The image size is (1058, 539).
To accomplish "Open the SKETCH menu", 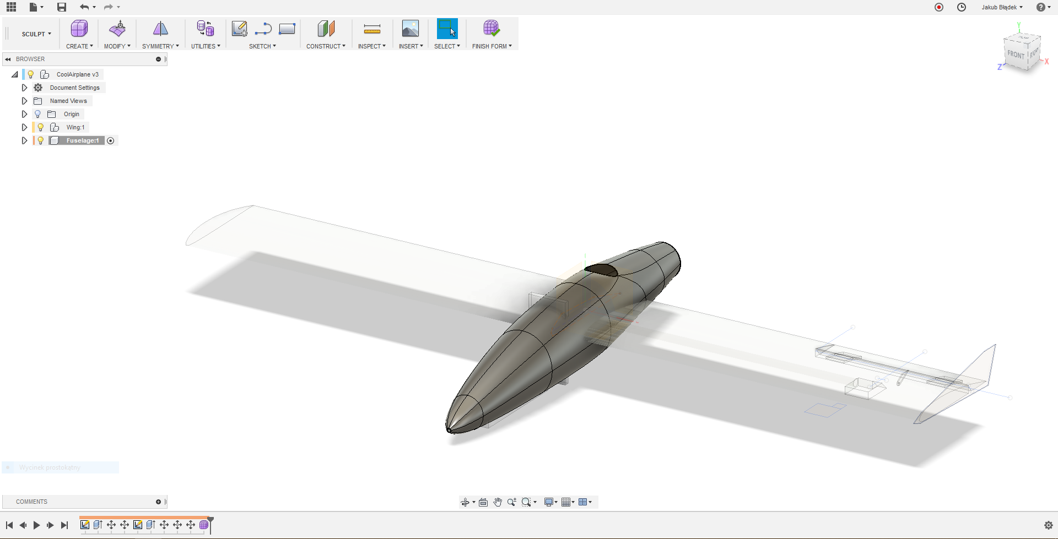I will point(262,46).
